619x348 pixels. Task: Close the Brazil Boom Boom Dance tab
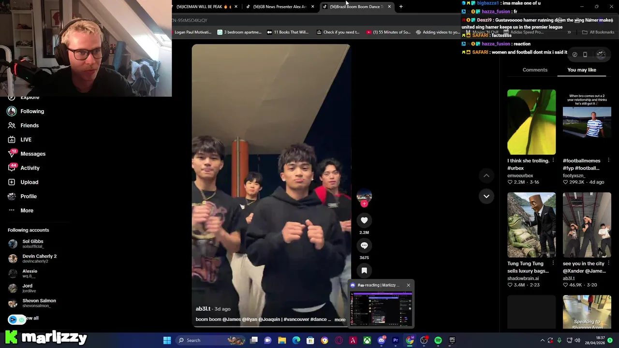pos(389,7)
